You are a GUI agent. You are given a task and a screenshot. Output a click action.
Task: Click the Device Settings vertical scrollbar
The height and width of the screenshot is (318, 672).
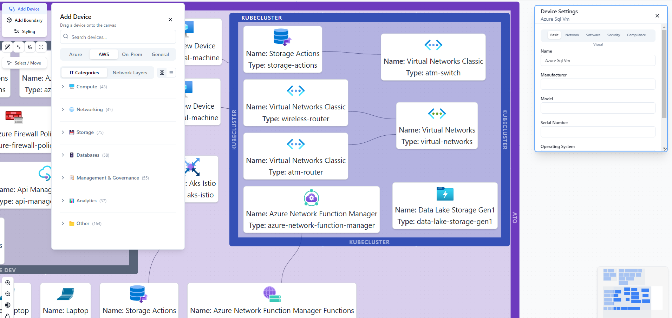pos(664,74)
